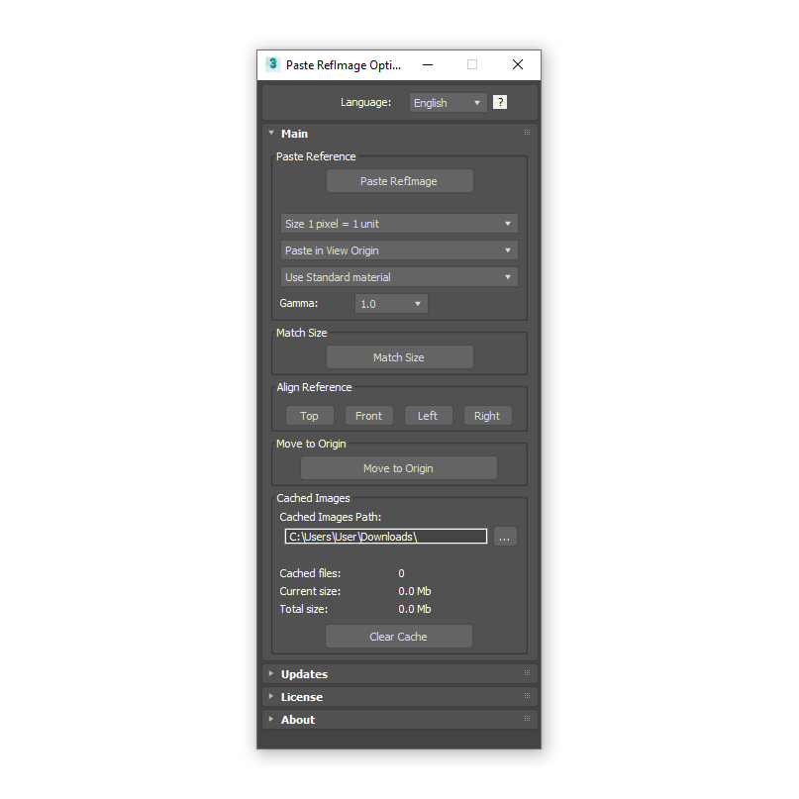Click the Current size label
This screenshot has width=799, height=799.
click(310, 592)
